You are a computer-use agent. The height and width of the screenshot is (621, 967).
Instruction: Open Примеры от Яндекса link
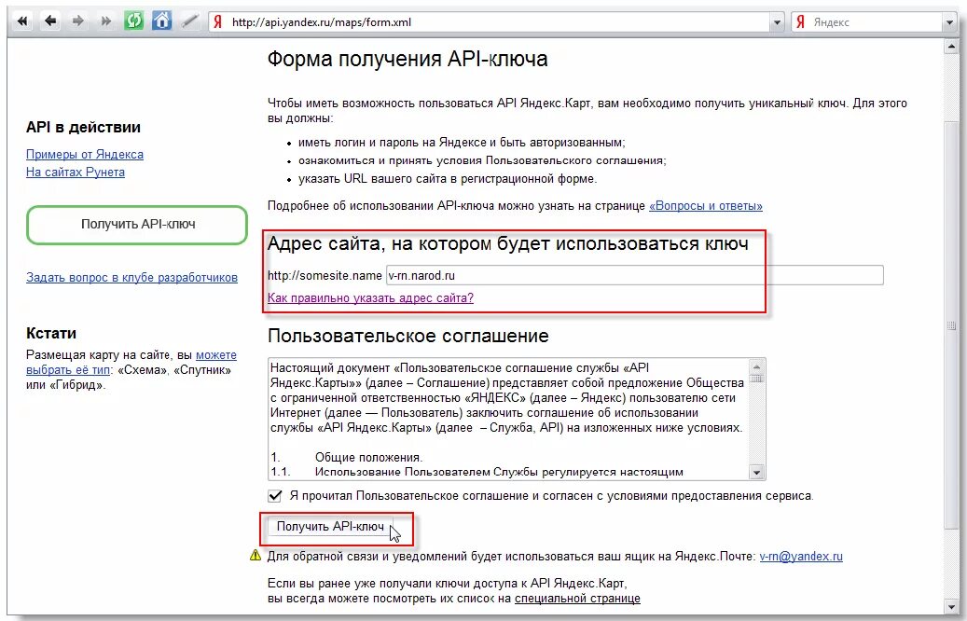pos(85,154)
